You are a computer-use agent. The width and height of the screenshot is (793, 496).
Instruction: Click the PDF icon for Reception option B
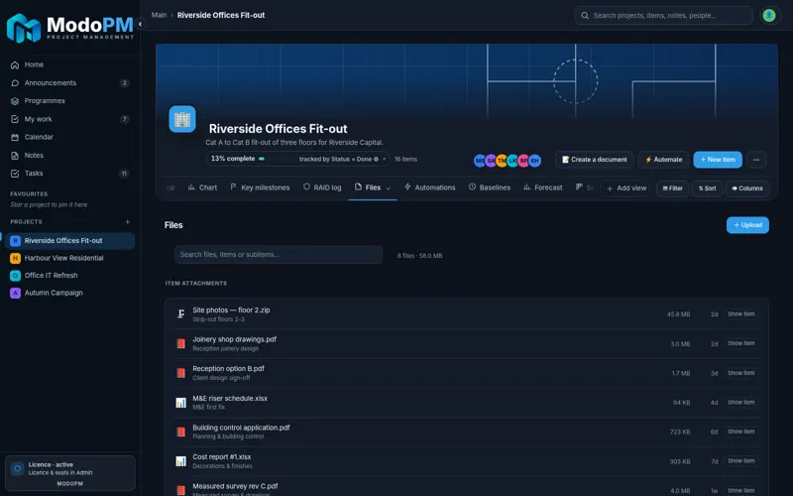[x=180, y=373]
